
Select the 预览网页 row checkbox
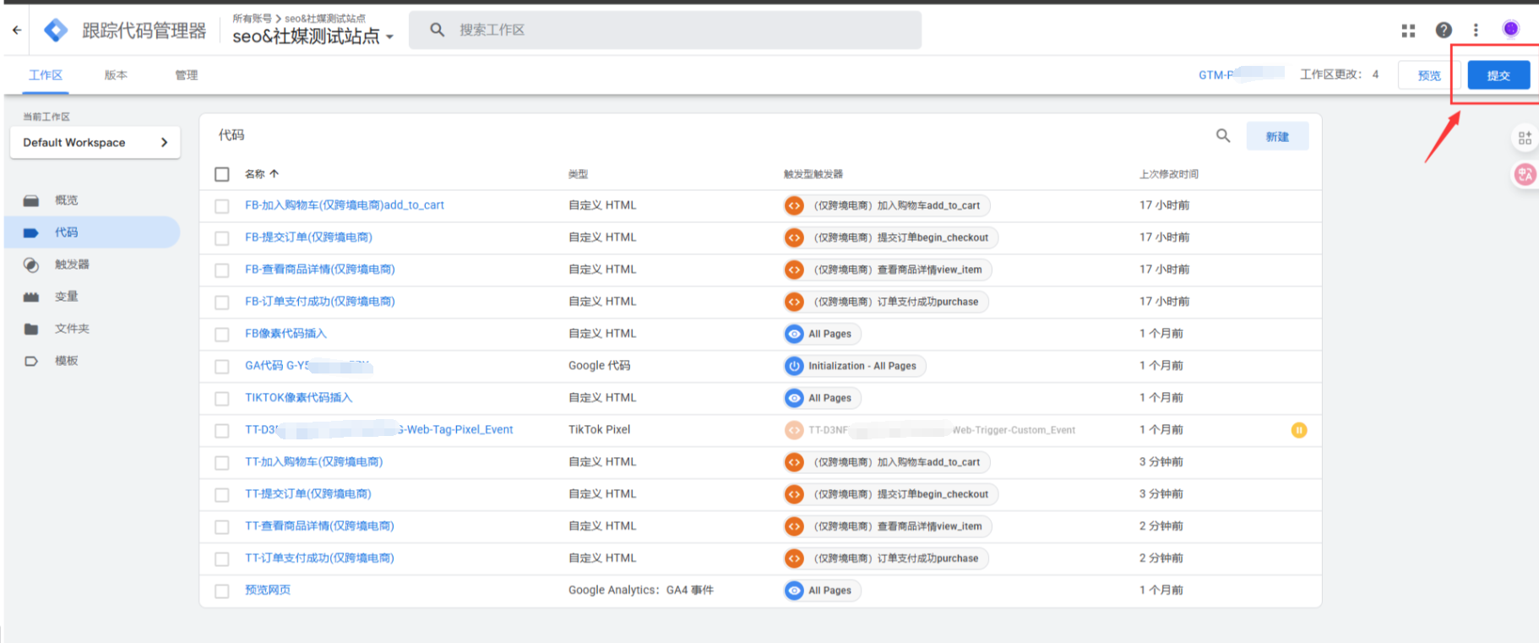[222, 591]
